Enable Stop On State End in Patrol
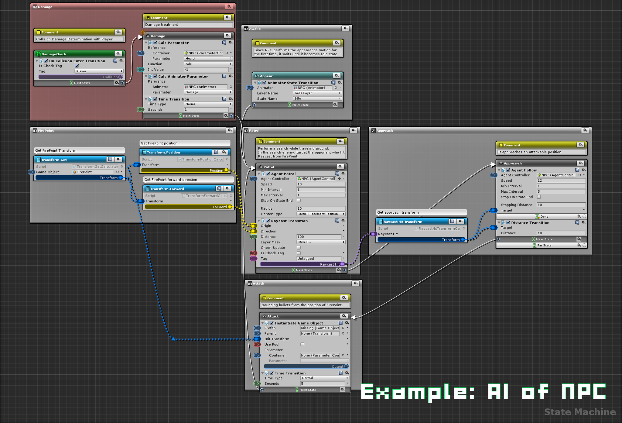The image size is (622, 423). point(299,201)
